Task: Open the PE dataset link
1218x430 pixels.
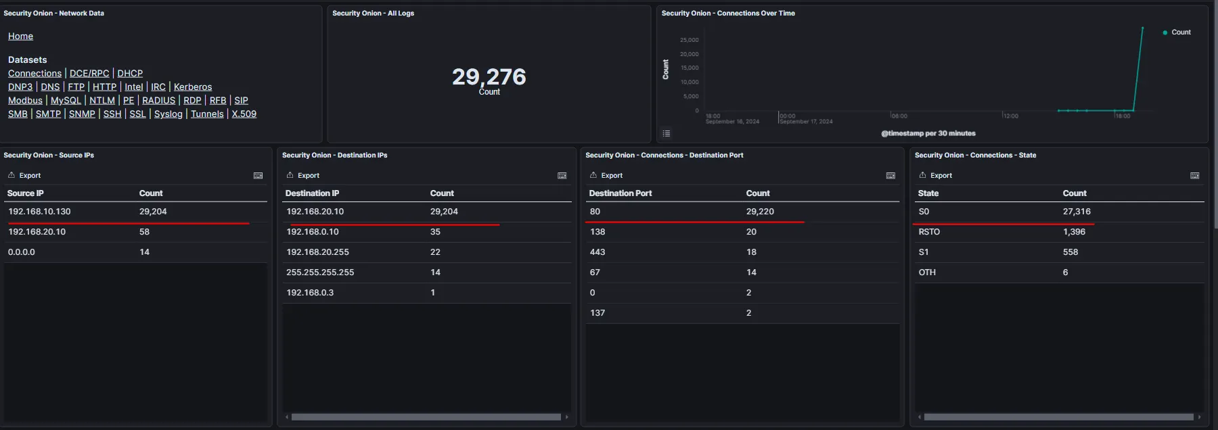Action: [x=129, y=101]
